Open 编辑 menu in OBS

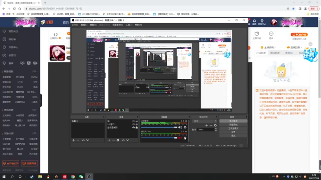pyautogui.click(x=84, y=25)
